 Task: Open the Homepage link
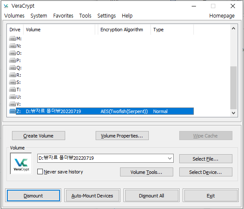[x=222, y=16]
